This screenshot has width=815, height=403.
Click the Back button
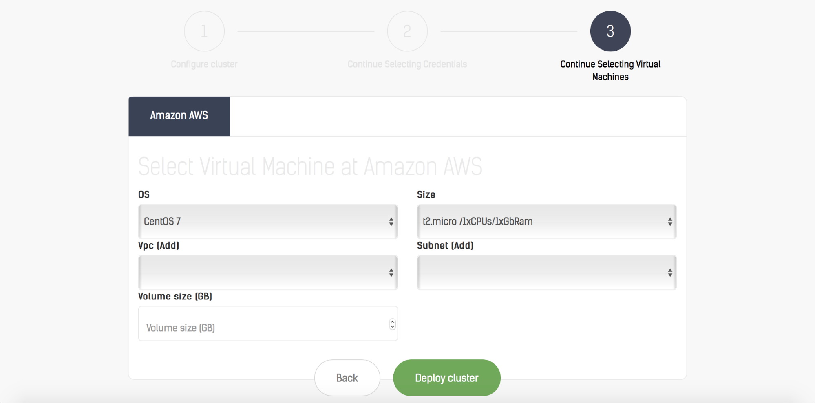click(347, 378)
